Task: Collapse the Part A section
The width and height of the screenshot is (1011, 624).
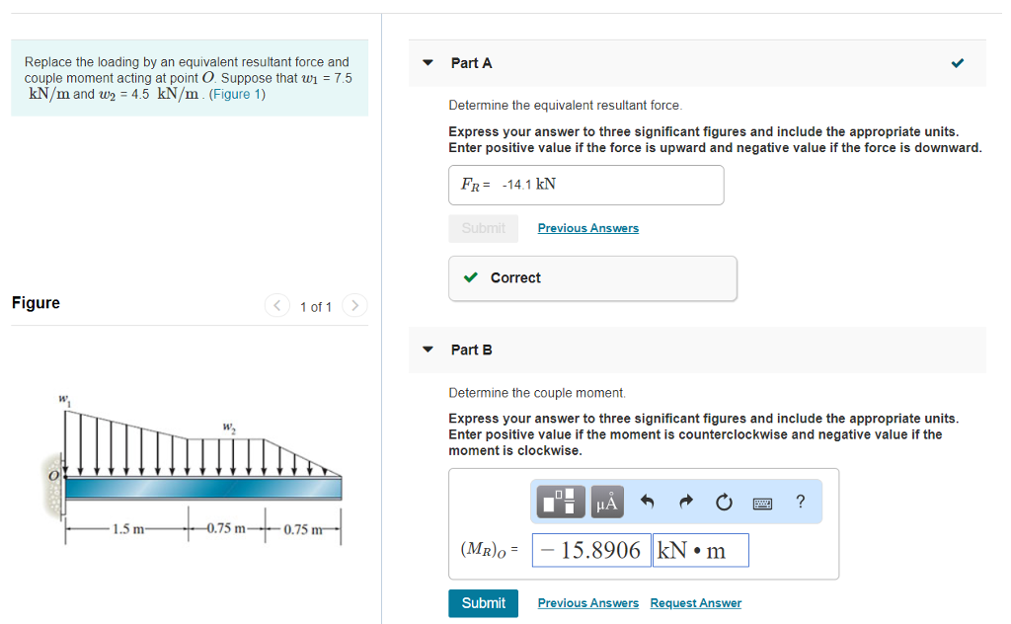Action: 427,62
